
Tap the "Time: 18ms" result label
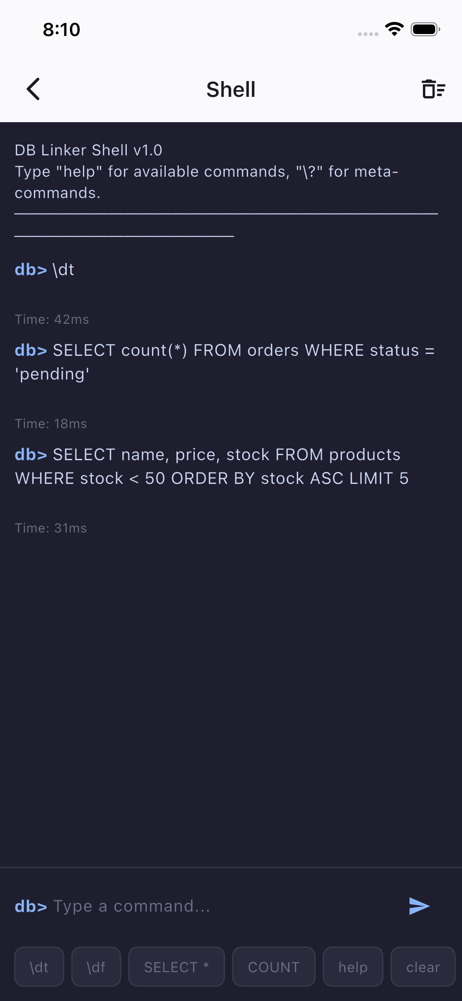[x=51, y=424]
